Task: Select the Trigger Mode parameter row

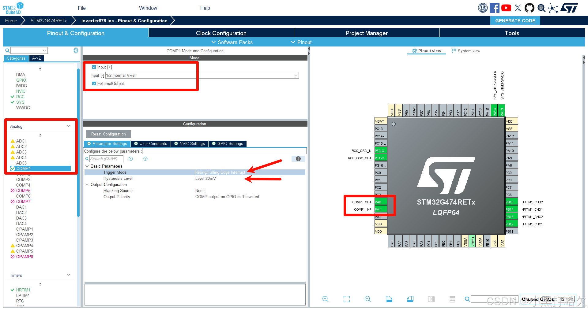Action: (195, 172)
